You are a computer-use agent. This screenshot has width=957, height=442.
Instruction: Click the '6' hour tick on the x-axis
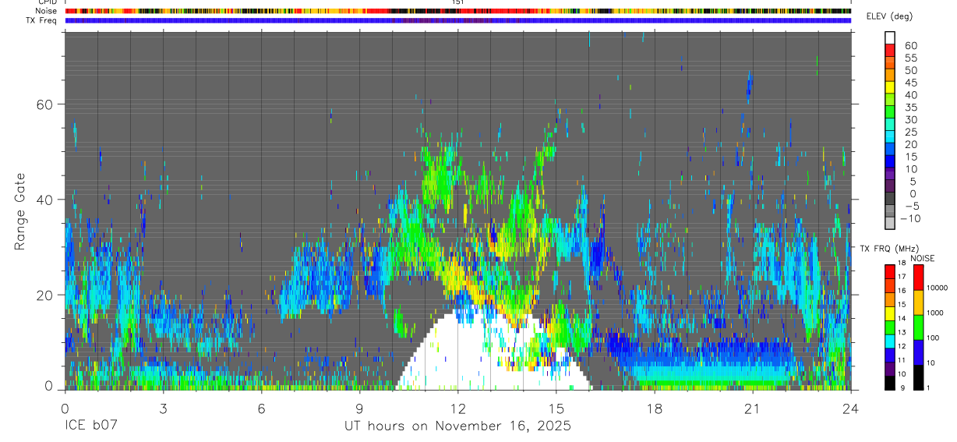click(261, 408)
